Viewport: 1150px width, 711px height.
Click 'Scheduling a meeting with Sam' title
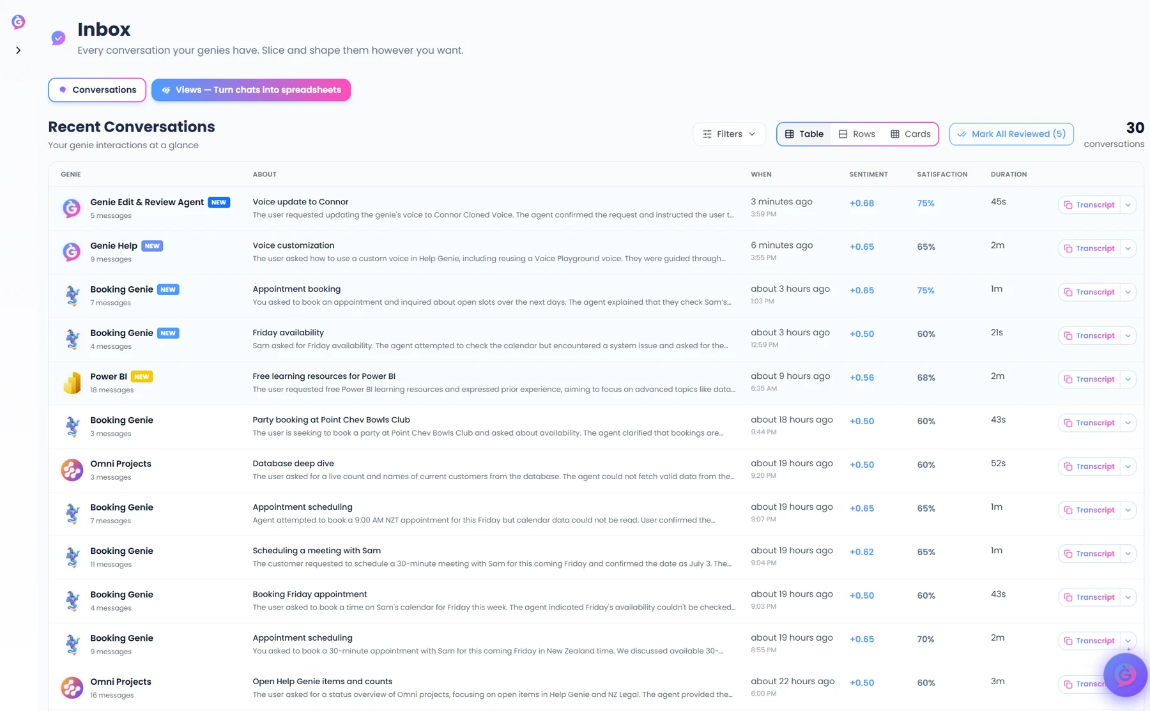(317, 551)
